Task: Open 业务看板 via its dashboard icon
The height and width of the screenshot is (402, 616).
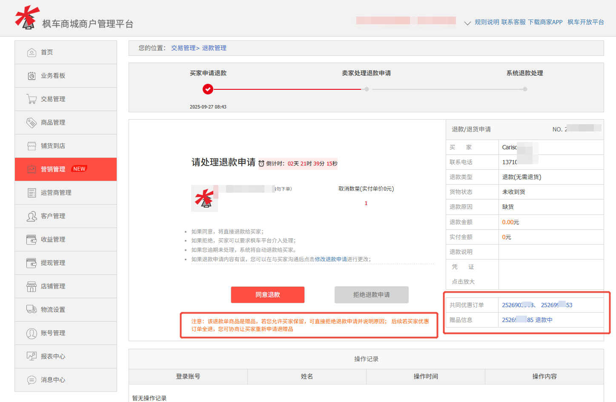Action: click(32, 75)
